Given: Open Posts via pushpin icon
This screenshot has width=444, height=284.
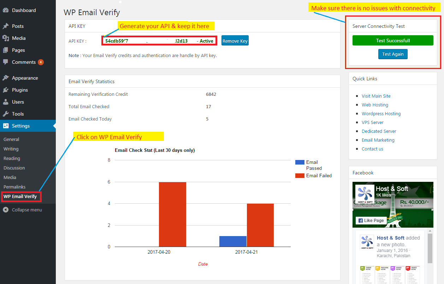Looking at the screenshot, I should (6, 26).
